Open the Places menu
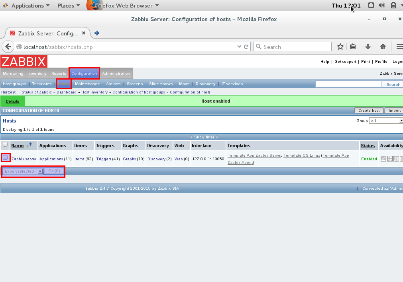This screenshot has height=282, width=403. (69, 6)
